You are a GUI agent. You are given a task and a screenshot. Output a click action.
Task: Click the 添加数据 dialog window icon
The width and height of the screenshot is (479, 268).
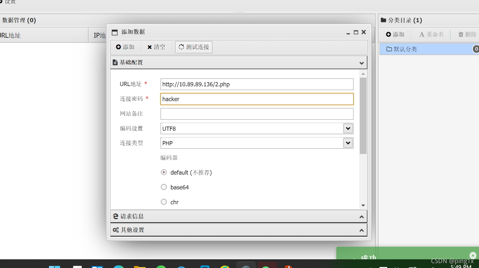coord(115,32)
